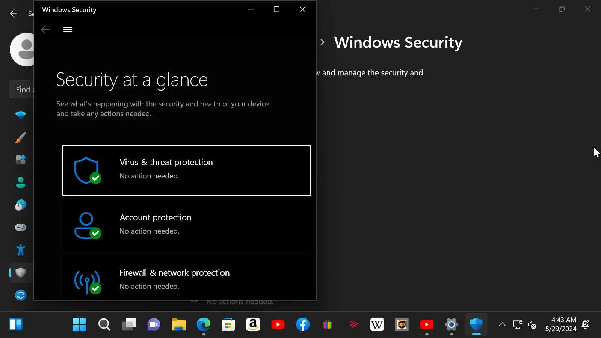Go back using the Windows Security back arrow
Screen dimensions: 601x338
45,30
